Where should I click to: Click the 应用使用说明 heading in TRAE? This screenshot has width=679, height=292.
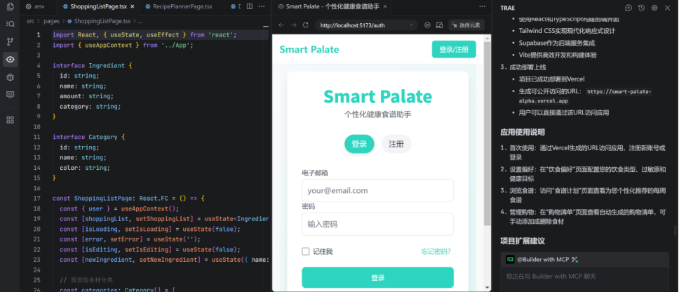click(x=523, y=132)
